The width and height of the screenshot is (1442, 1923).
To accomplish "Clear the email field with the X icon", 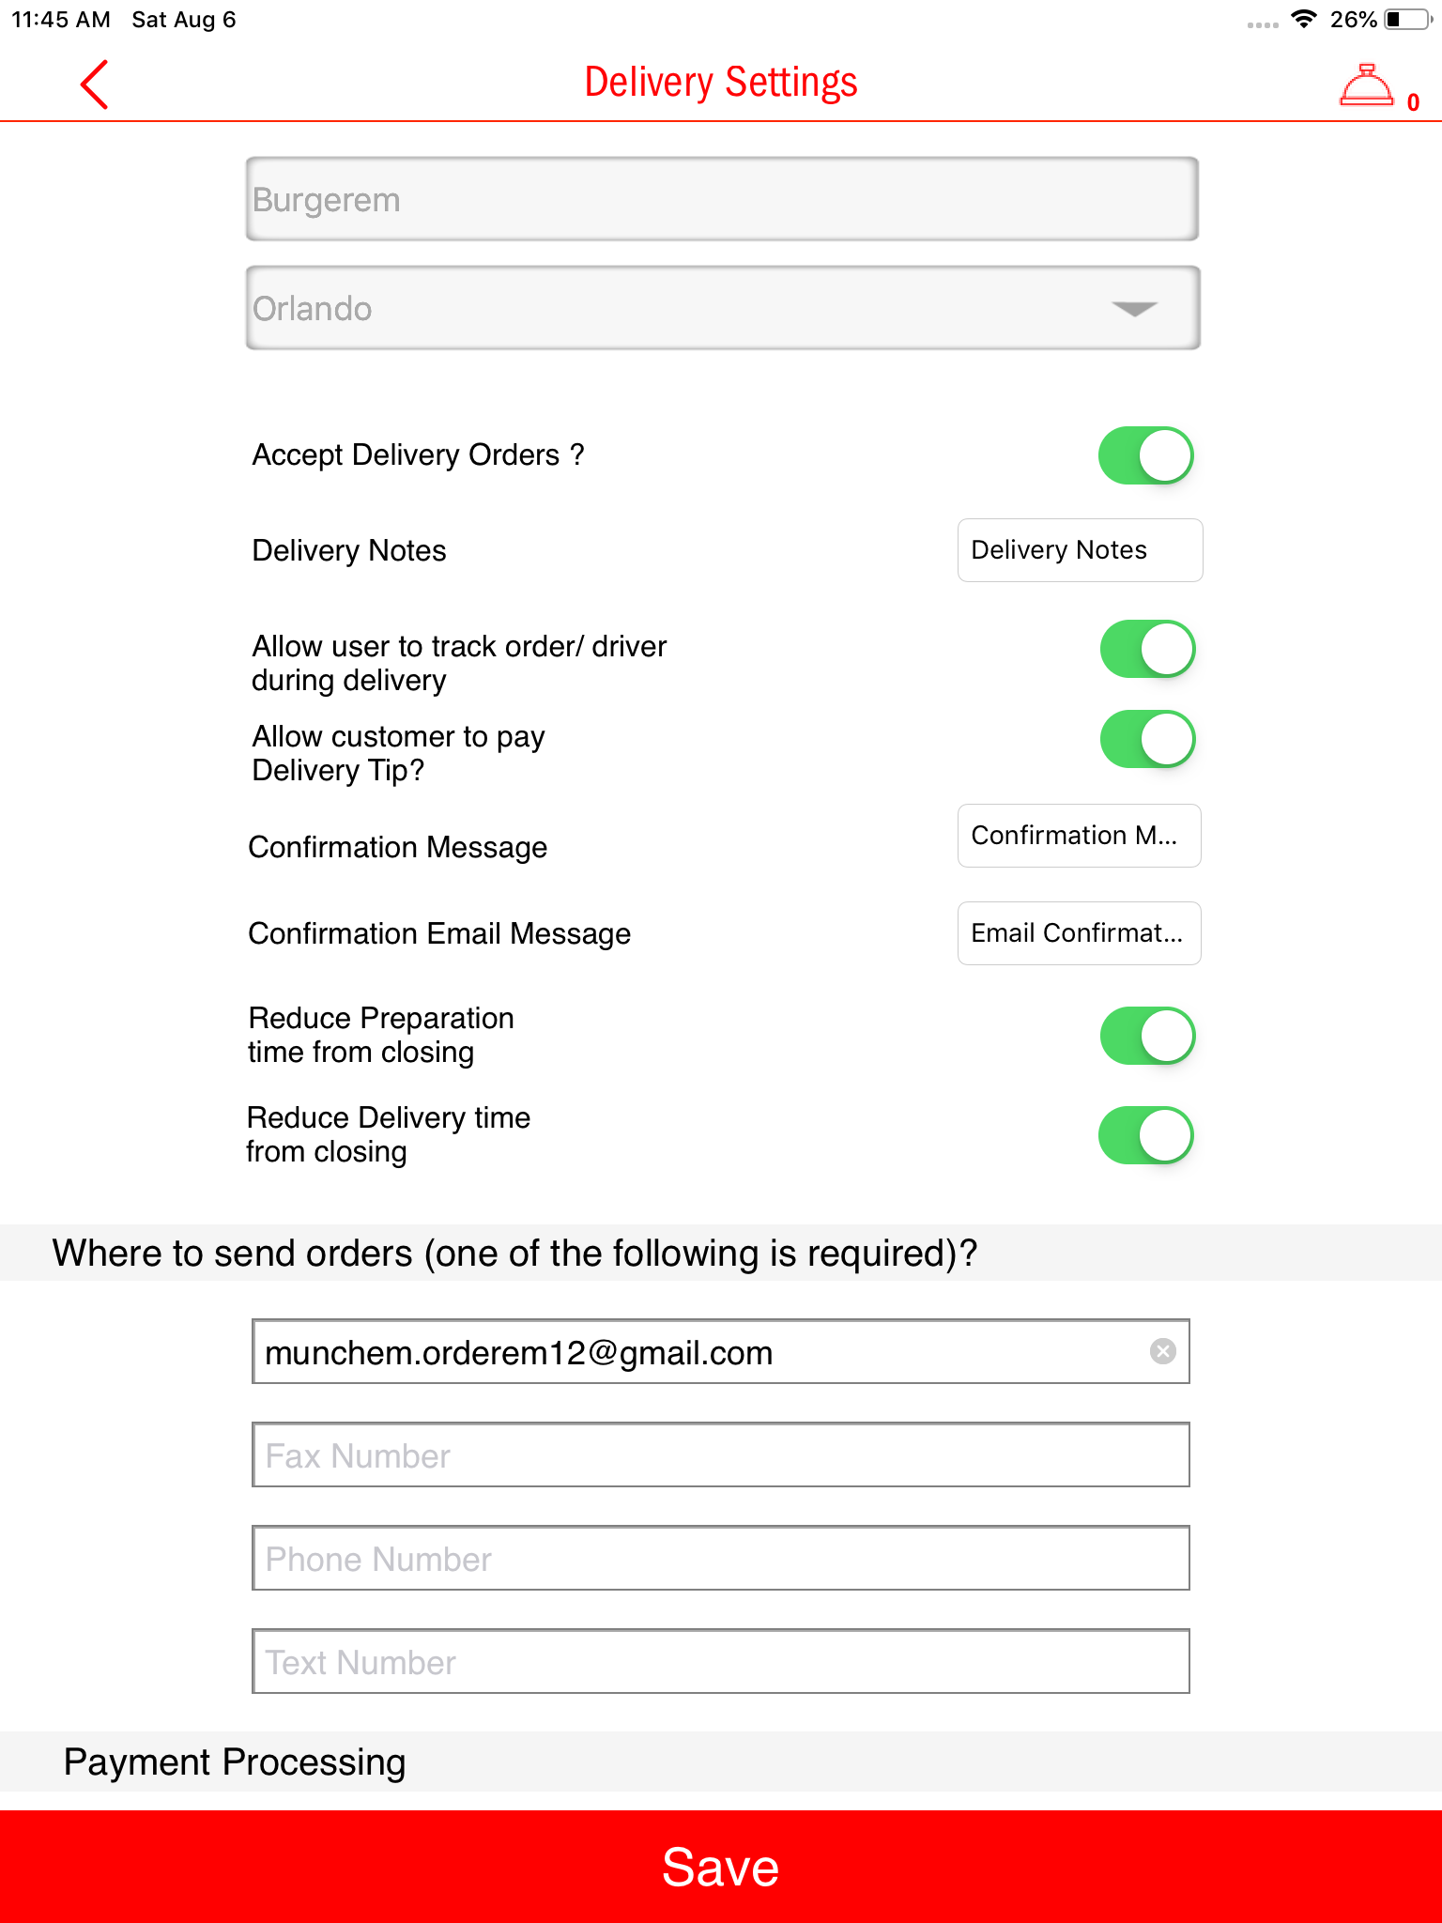I will [x=1162, y=1351].
